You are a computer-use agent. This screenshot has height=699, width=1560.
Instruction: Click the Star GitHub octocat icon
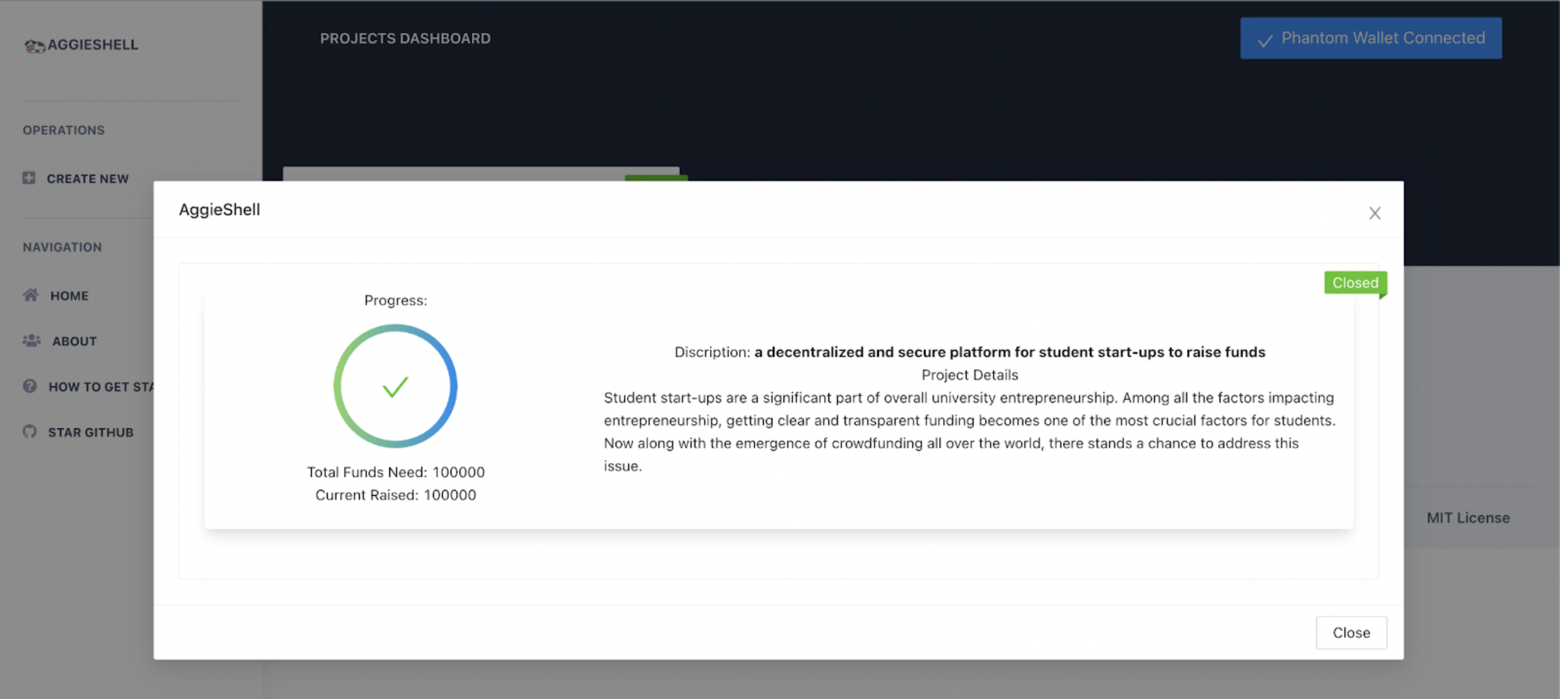pos(30,431)
